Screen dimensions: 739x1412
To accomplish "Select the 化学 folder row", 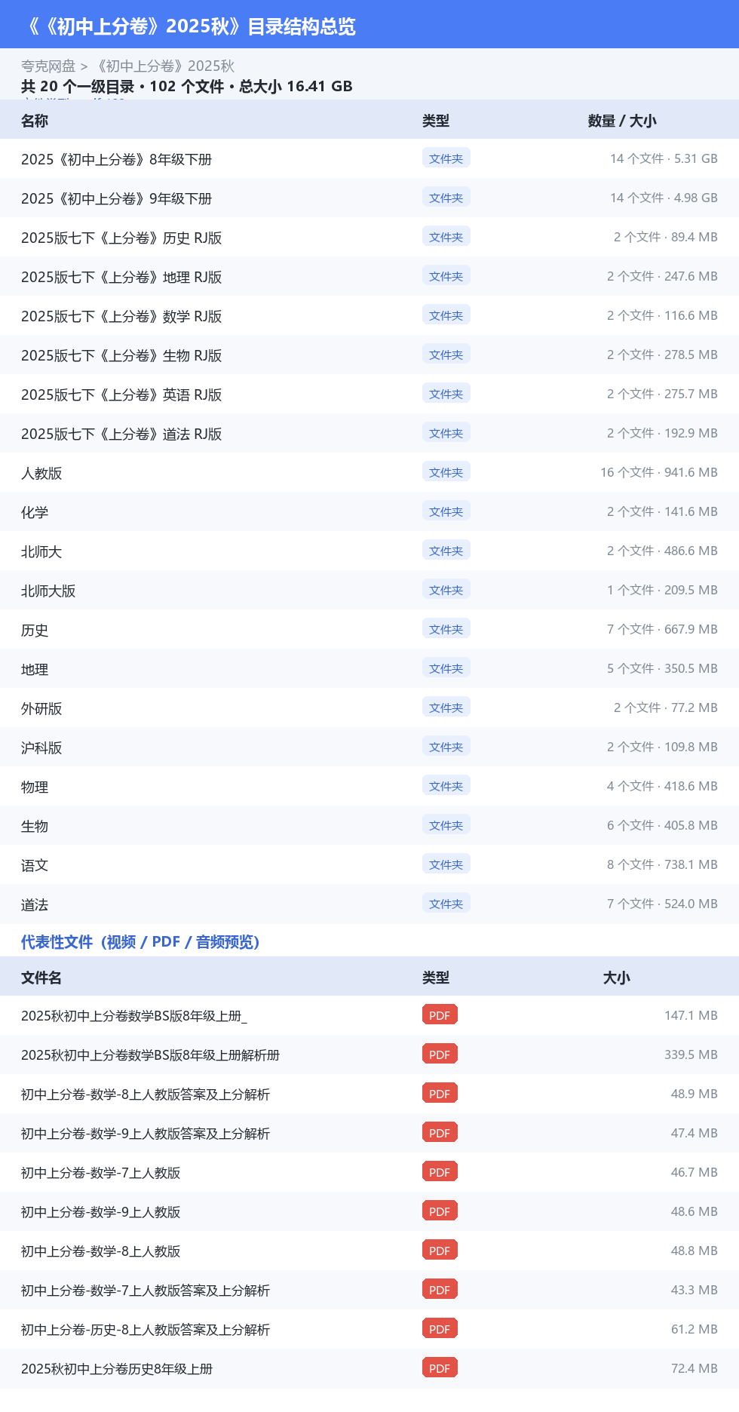I will (369, 512).
